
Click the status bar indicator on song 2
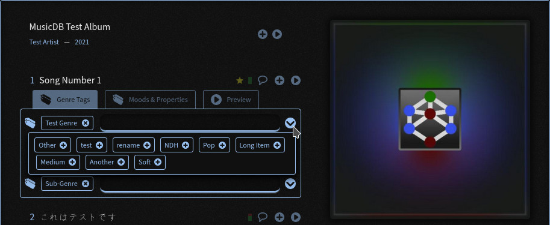pos(250,217)
